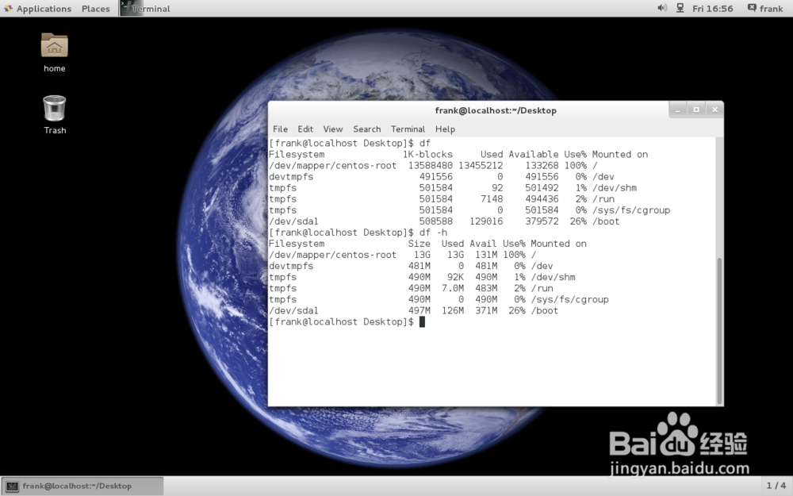
Task: Click the 1K-blocks column header
Action: pyautogui.click(x=427, y=155)
